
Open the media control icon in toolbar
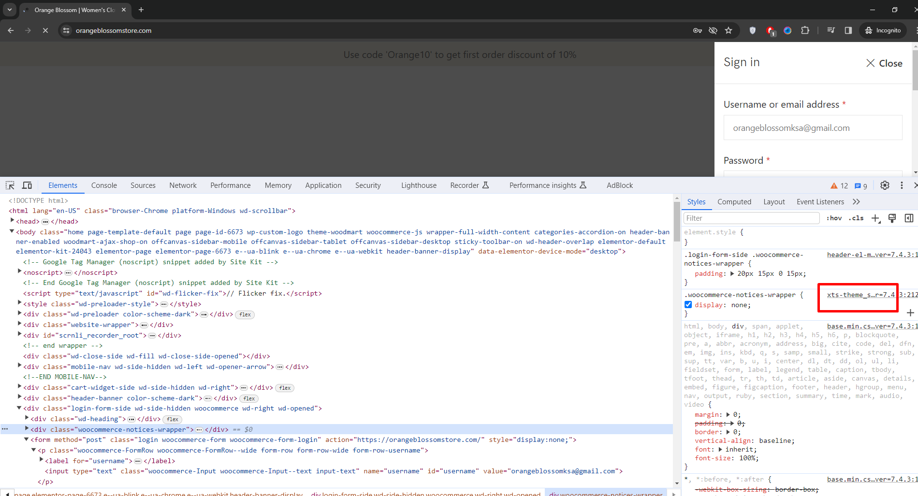point(831,30)
